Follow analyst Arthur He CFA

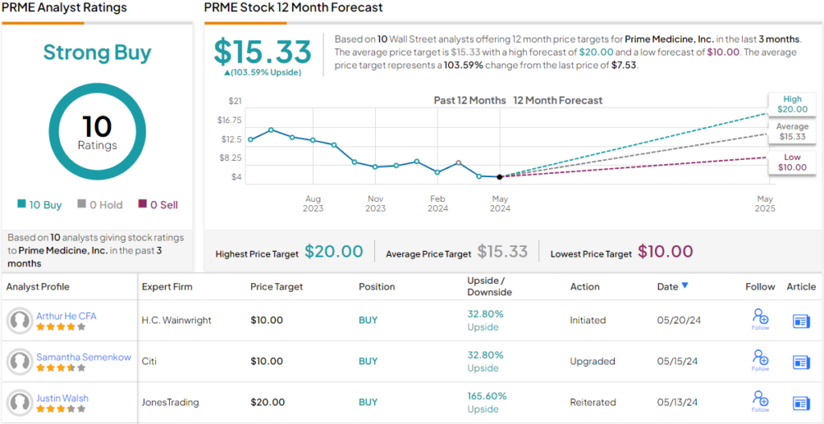pos(760,319)
